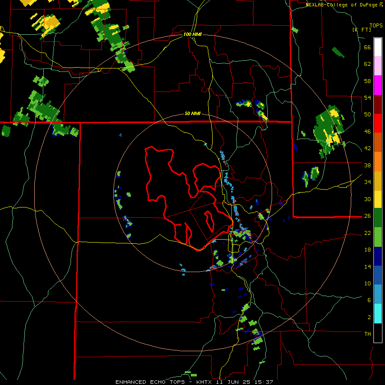Click the gold 38 kft legend swatch

click(x=378, y=181)
